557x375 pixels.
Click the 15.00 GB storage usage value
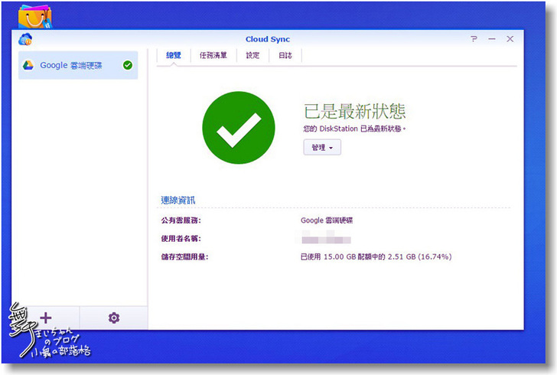[x=376, y=256]
